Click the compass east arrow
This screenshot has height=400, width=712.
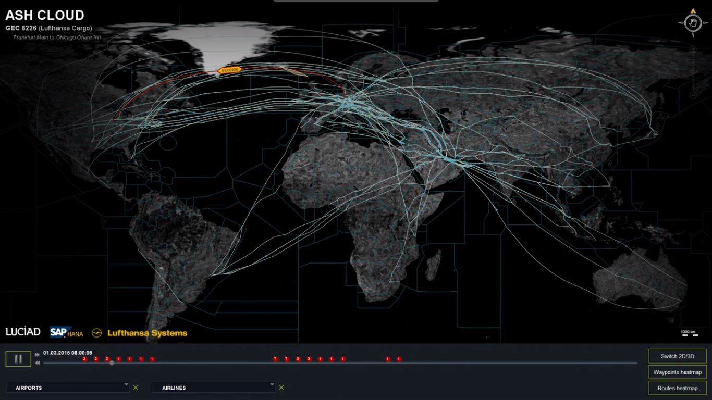point(705,23)
